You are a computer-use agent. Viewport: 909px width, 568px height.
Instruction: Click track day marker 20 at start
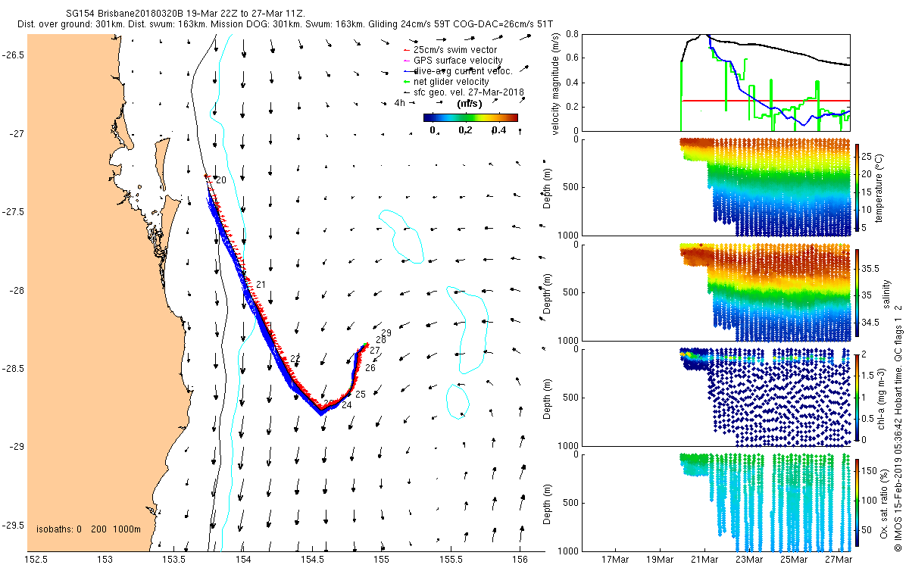click(220, 180)
